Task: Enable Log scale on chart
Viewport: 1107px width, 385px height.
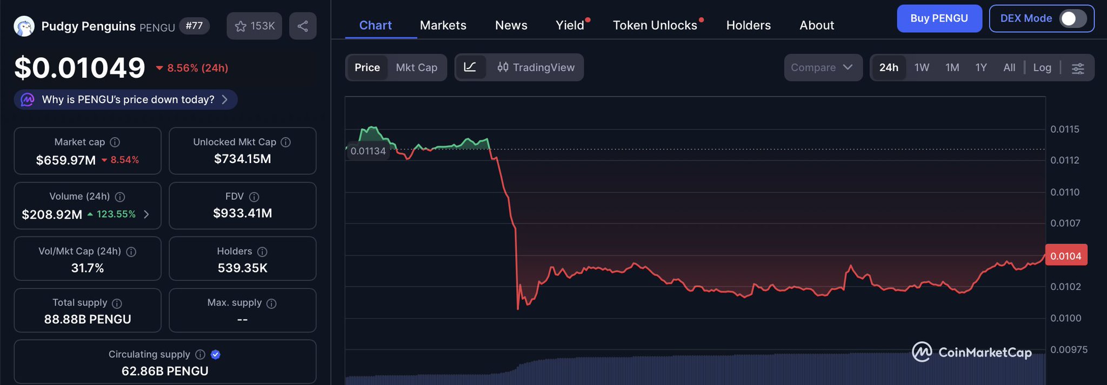Action: coord(1042,67)
